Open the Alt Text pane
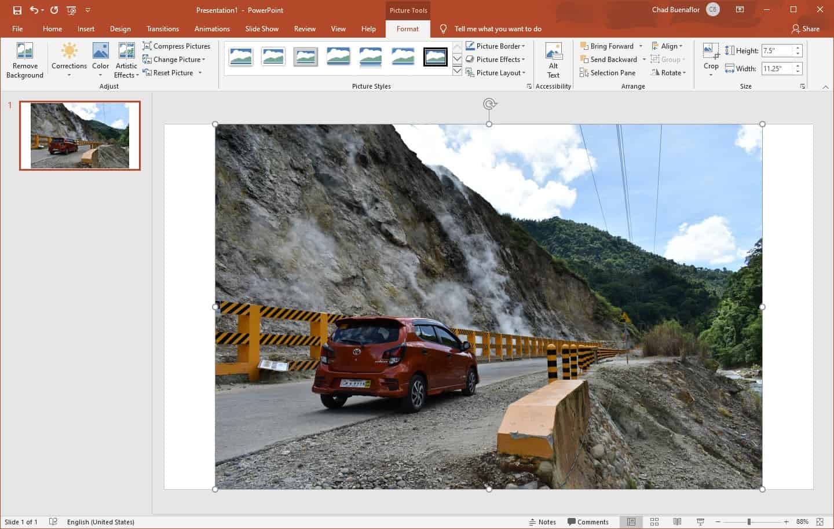The height and width of the screenshot is (529, 834). point(553,60)
